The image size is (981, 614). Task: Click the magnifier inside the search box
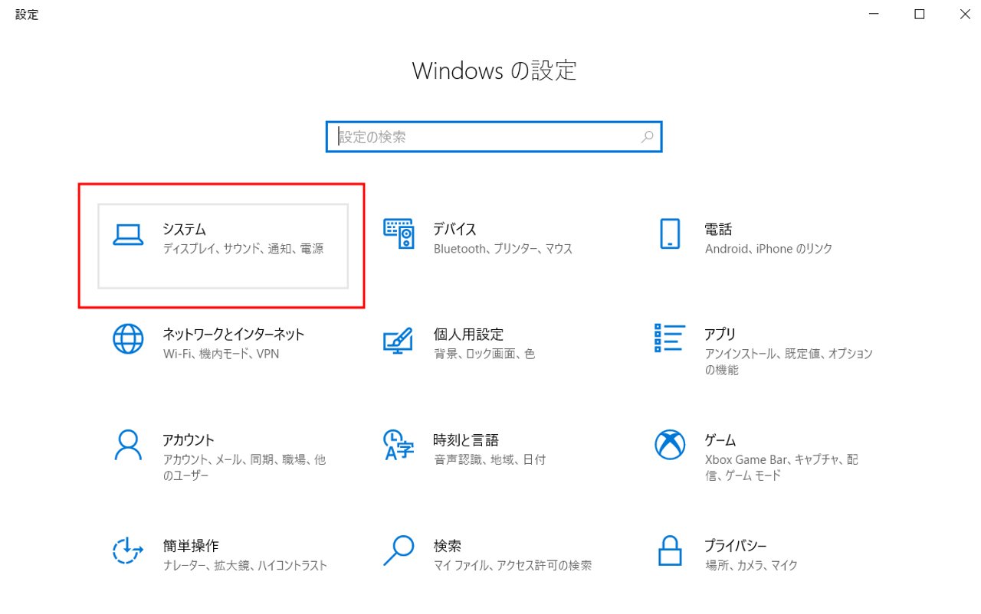(647, 137)
